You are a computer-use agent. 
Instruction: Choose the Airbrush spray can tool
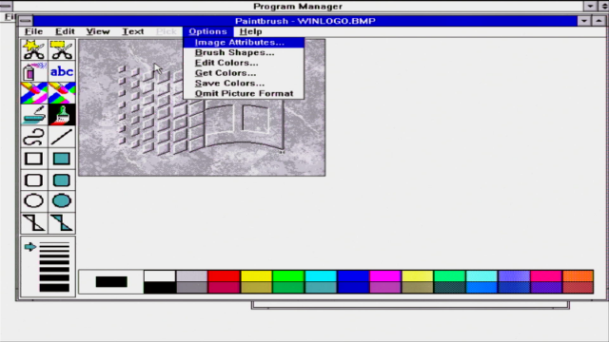coord(34,71)
